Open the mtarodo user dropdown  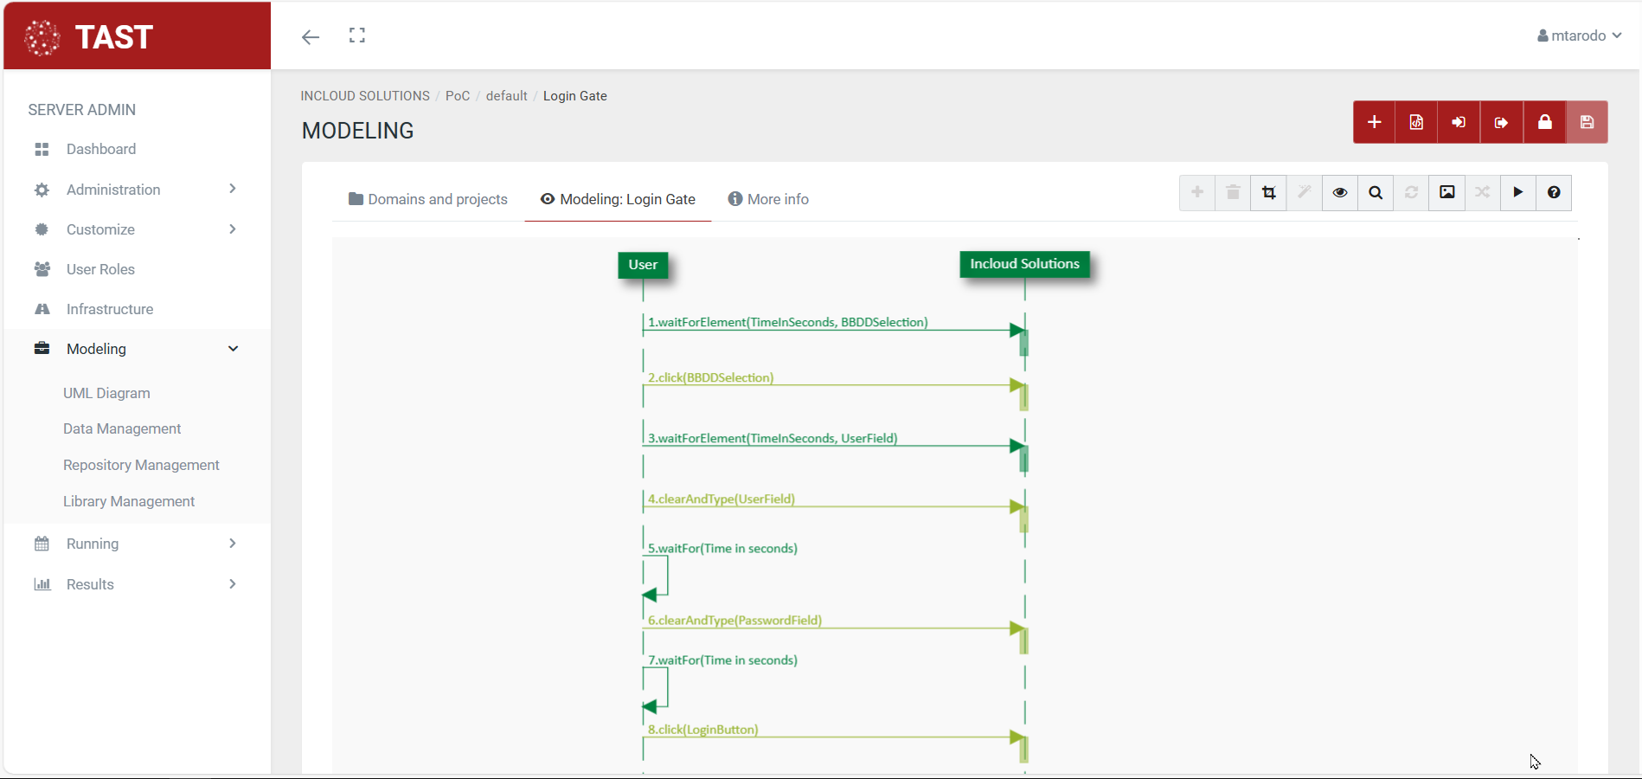[x=1579, y=35]
